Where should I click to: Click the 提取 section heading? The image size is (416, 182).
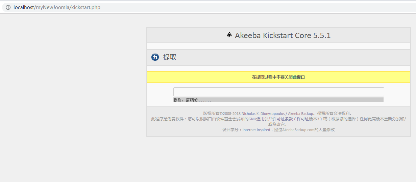click(170, 57)
